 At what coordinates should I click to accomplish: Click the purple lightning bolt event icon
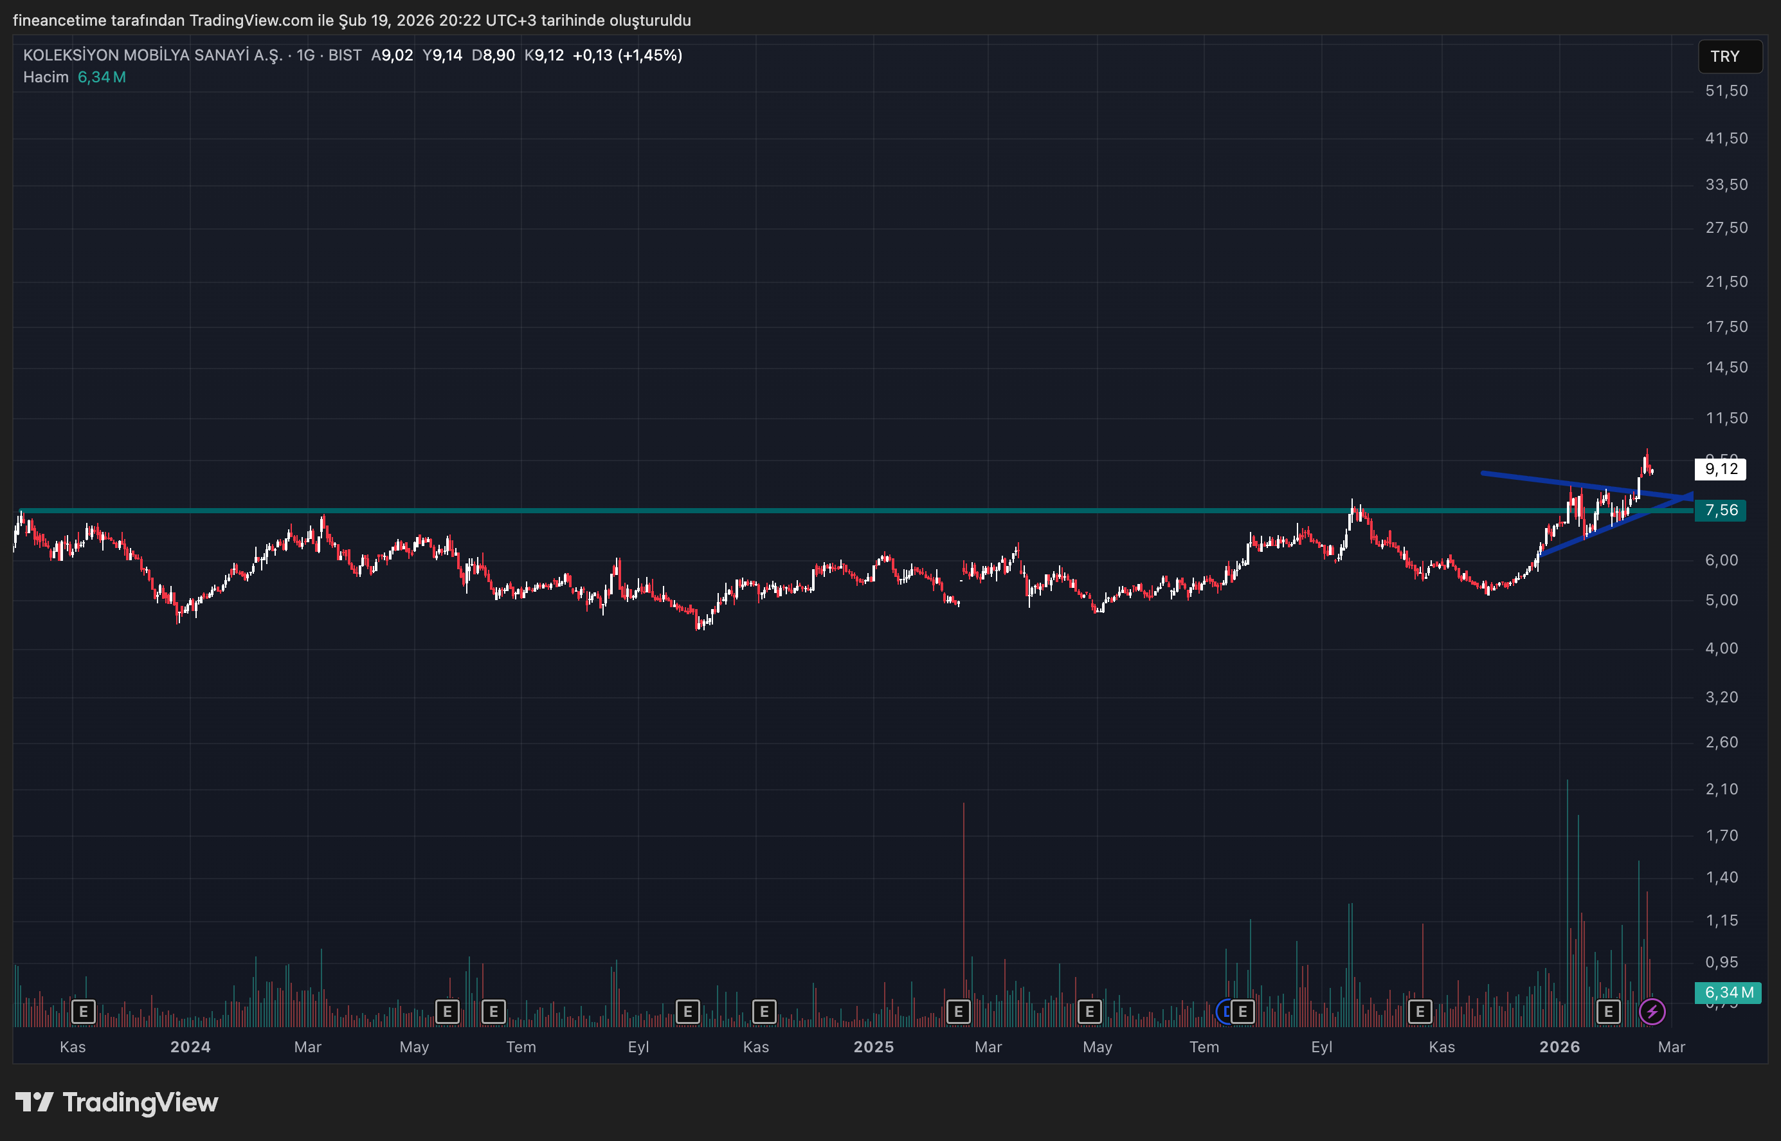point(1652,1011)
